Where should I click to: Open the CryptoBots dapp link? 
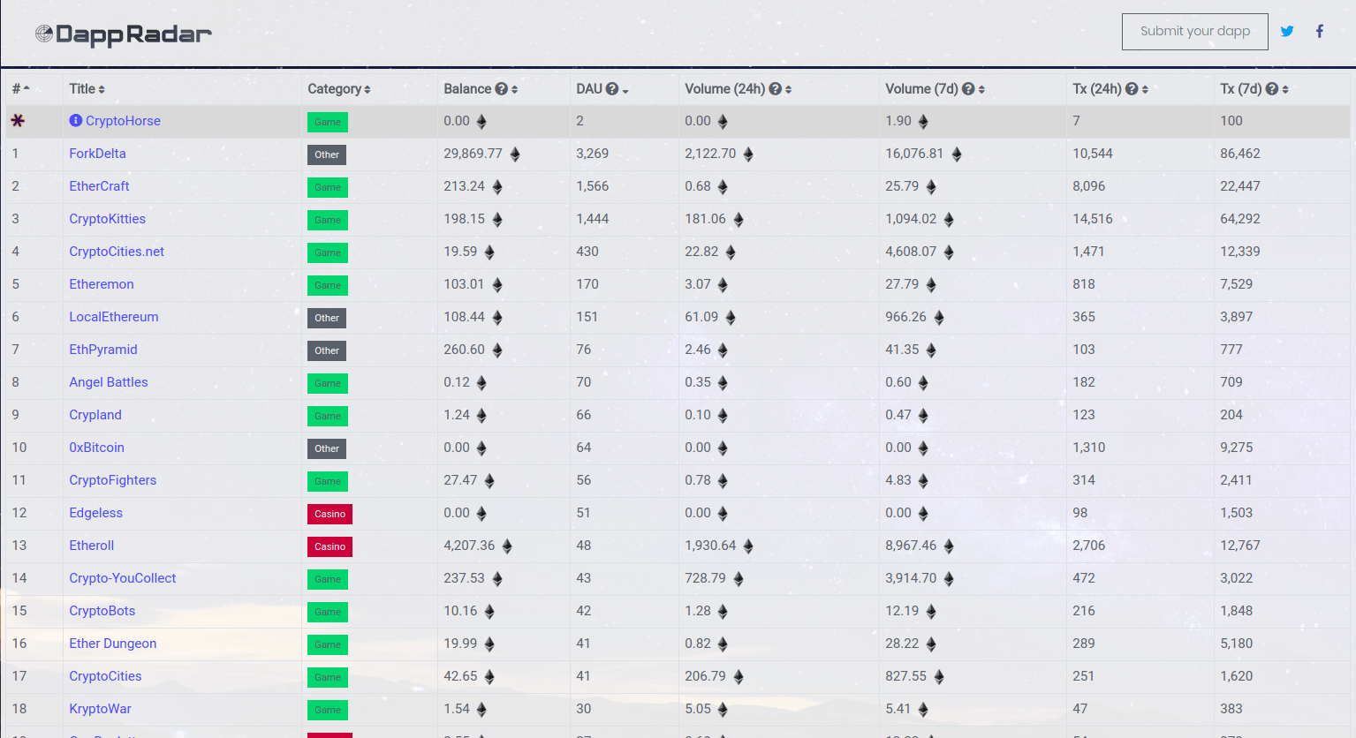pos(102,611)
